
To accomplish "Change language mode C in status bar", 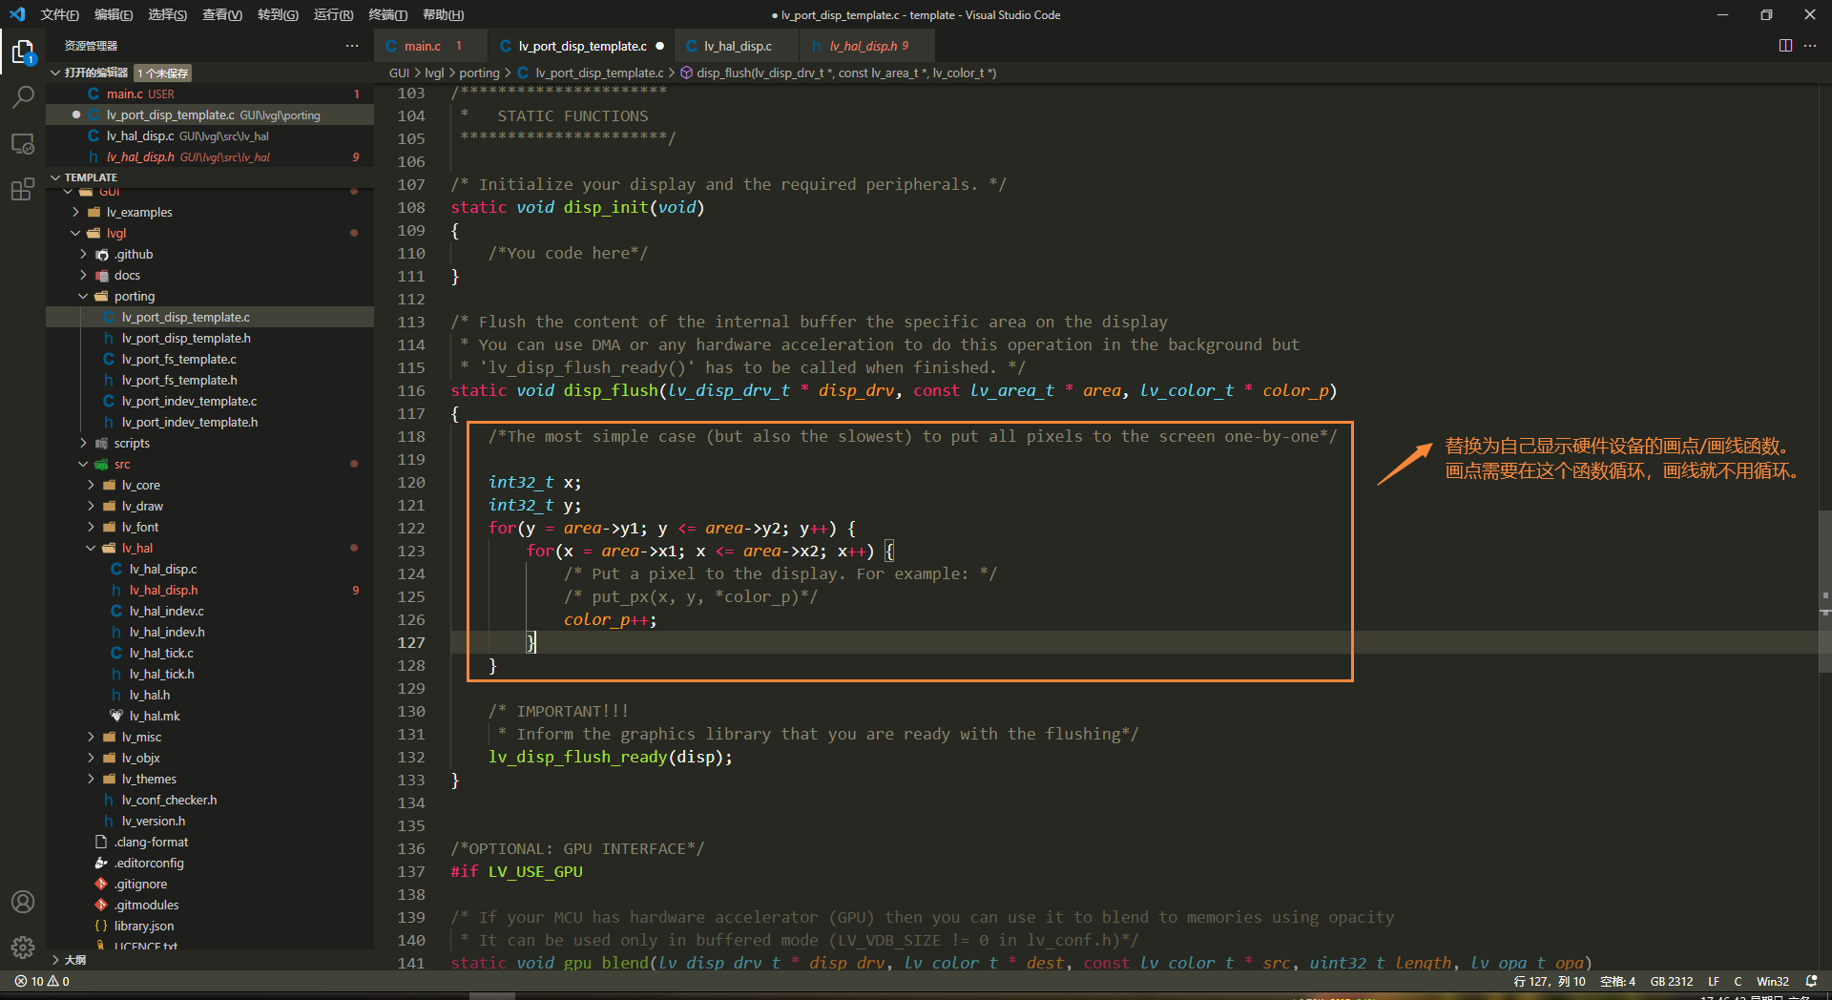I will click(1738, 981).
